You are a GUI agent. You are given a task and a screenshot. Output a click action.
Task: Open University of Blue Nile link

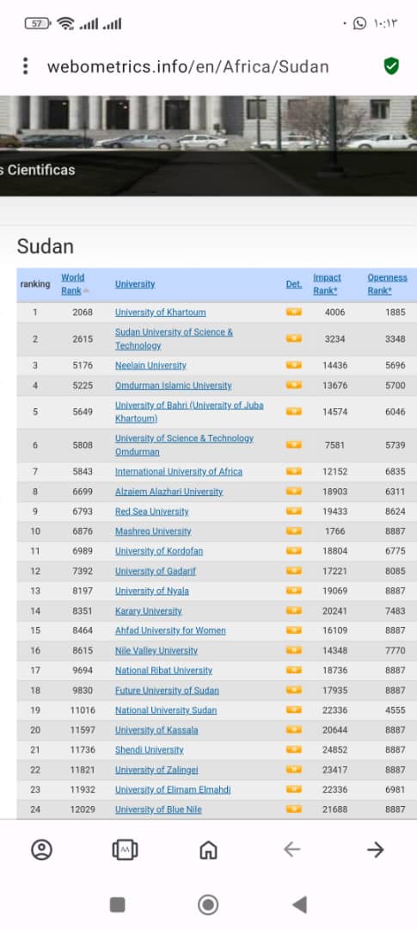[x=158, y=809]
